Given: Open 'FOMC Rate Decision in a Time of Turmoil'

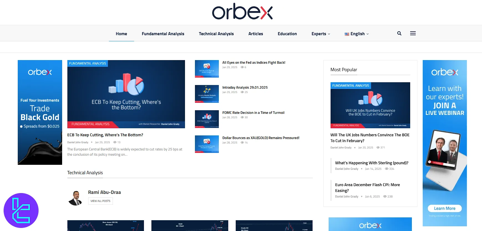Looking at the screenshot, I should (253, 113).
